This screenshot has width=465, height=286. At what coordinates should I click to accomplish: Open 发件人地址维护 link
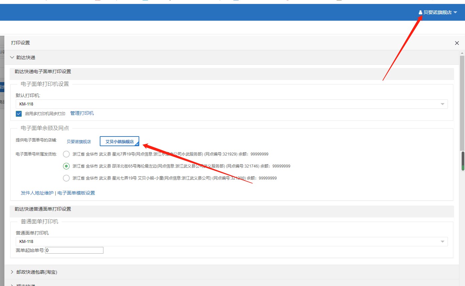pyautogui.click(x=37, y=193)
